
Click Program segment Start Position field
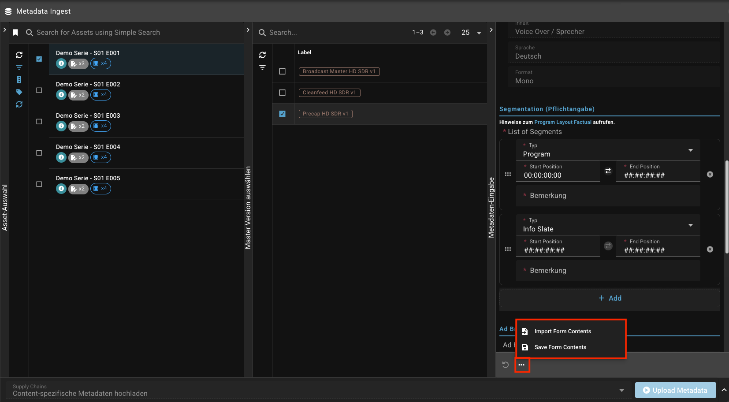pos(558,171)
